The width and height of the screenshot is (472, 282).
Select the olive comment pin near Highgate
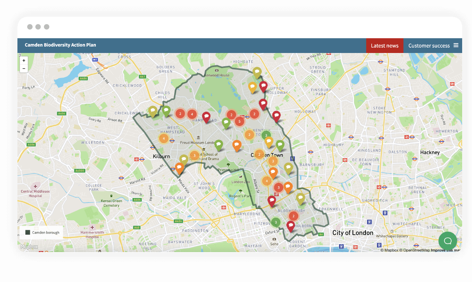257,72
